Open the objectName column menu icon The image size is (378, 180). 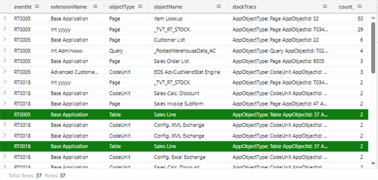(219, 7)
